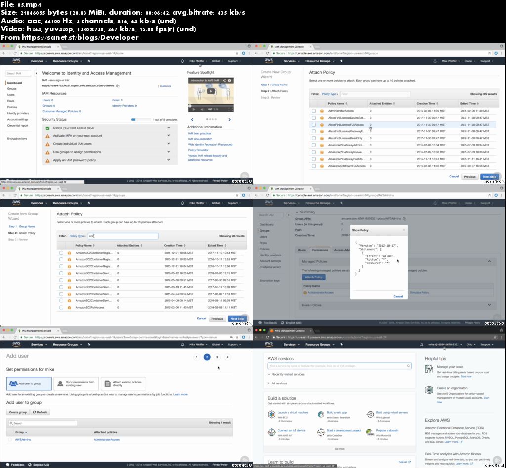Click the magnifier in AWS services search box
The image size is (506, 468).
click(408, 366)
